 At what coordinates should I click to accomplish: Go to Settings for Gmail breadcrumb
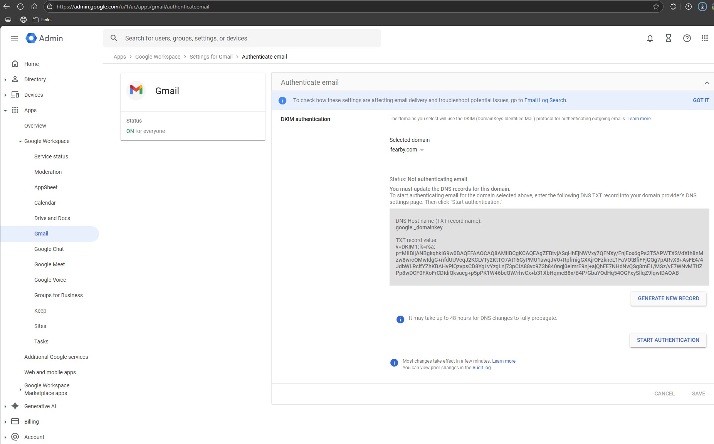[211, 57]
